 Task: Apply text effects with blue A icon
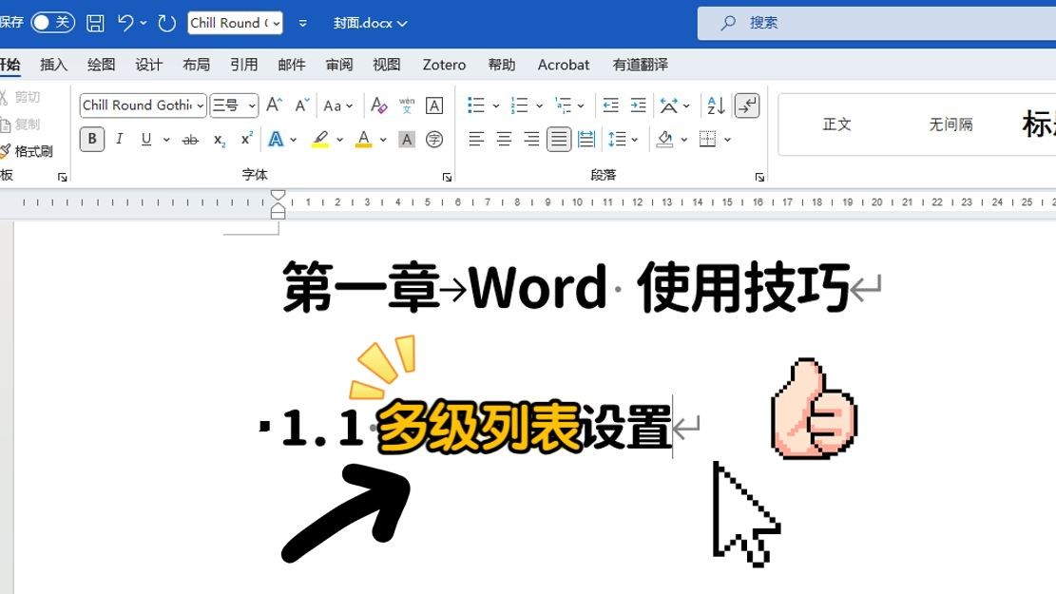pos(276,140)
